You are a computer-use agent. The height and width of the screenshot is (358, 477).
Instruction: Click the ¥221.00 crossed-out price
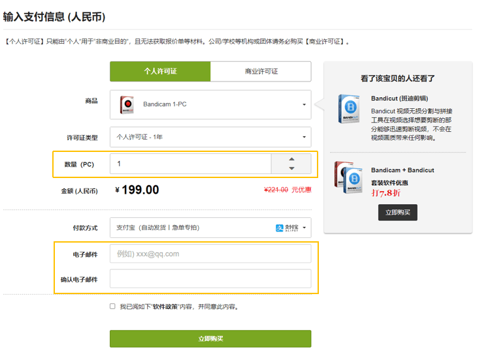(276, 190)
